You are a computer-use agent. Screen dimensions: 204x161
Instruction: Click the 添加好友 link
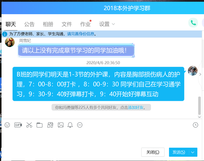click(x=136, y=107)
